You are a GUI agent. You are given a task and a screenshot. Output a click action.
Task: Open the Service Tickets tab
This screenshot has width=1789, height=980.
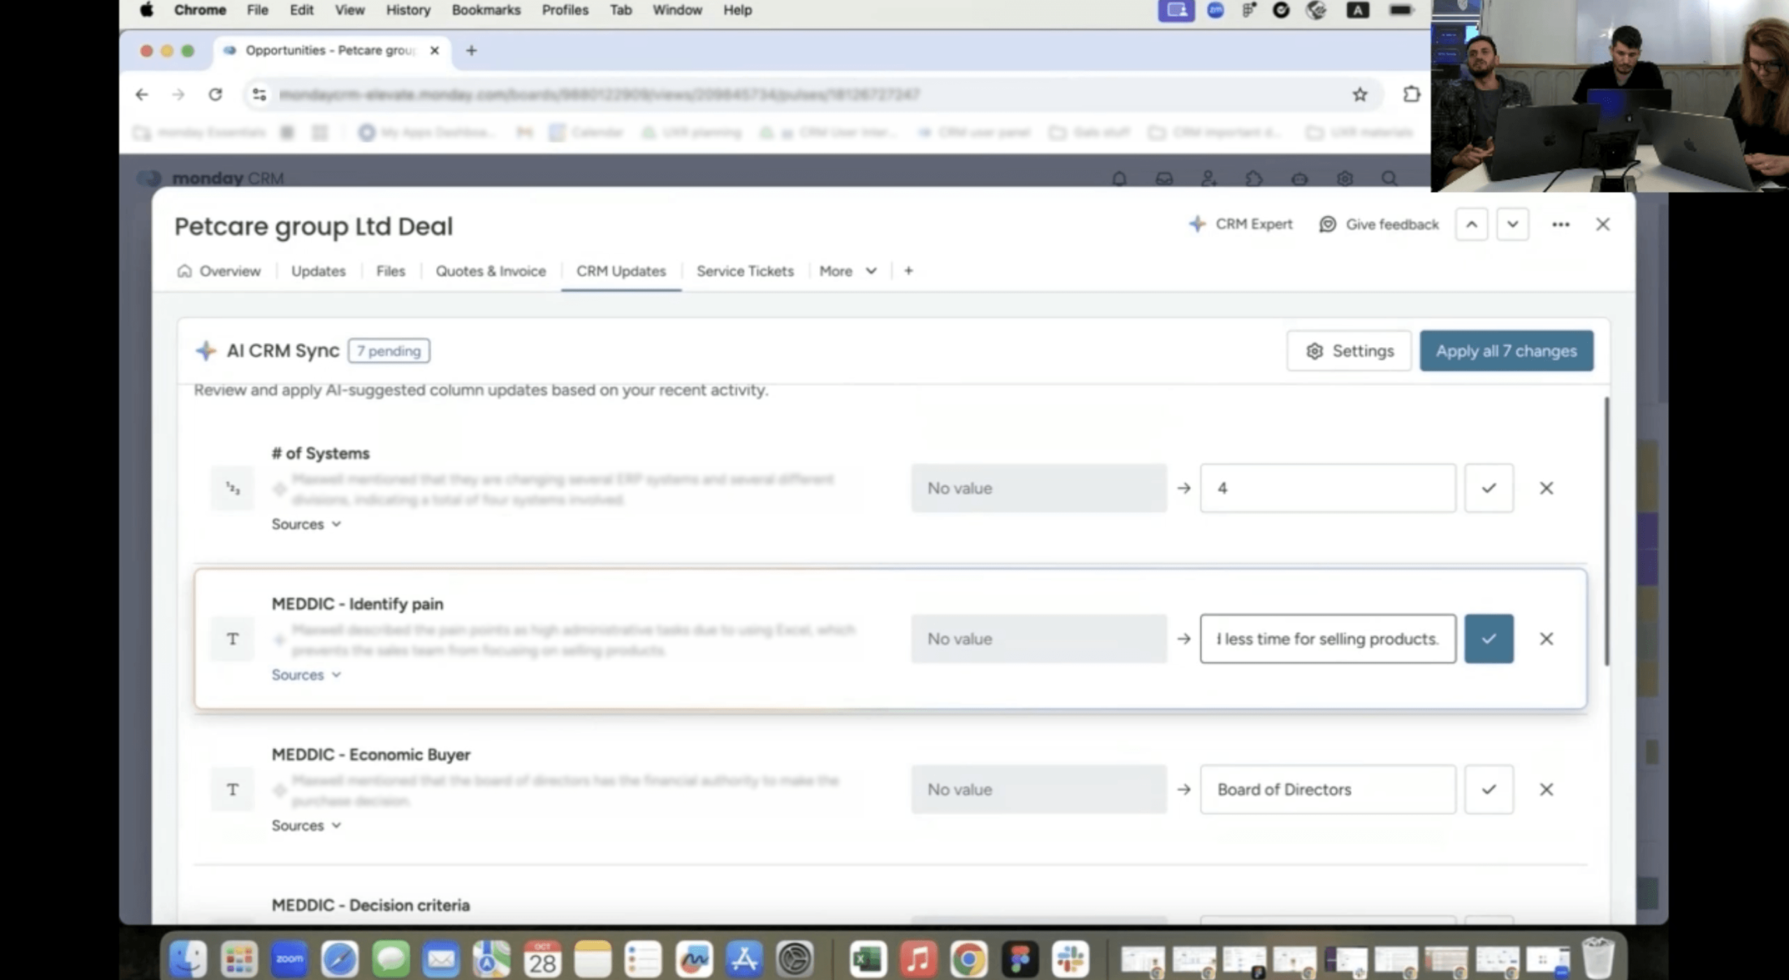[745, 271]
